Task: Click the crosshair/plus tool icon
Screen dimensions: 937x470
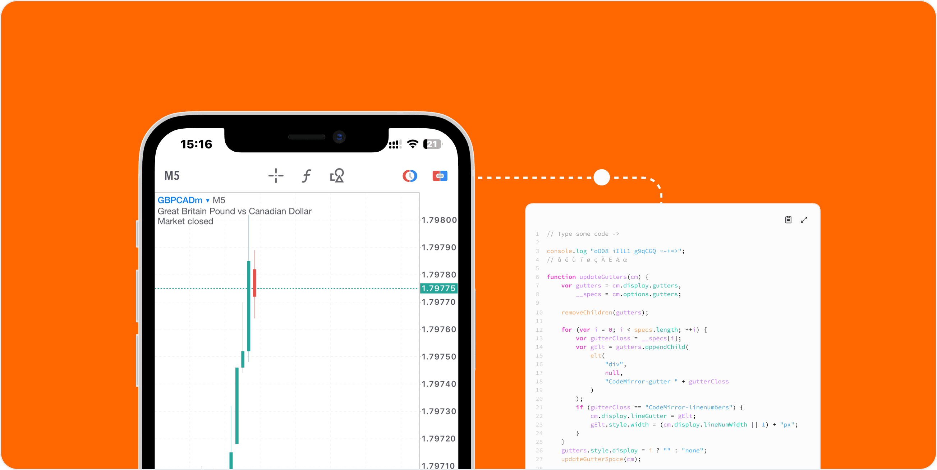Action: click(275, 176)
